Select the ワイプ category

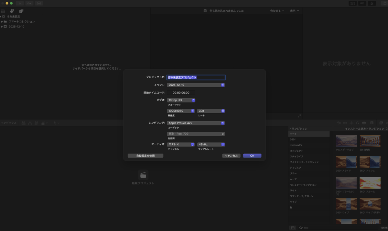click(x=309, y=202)
